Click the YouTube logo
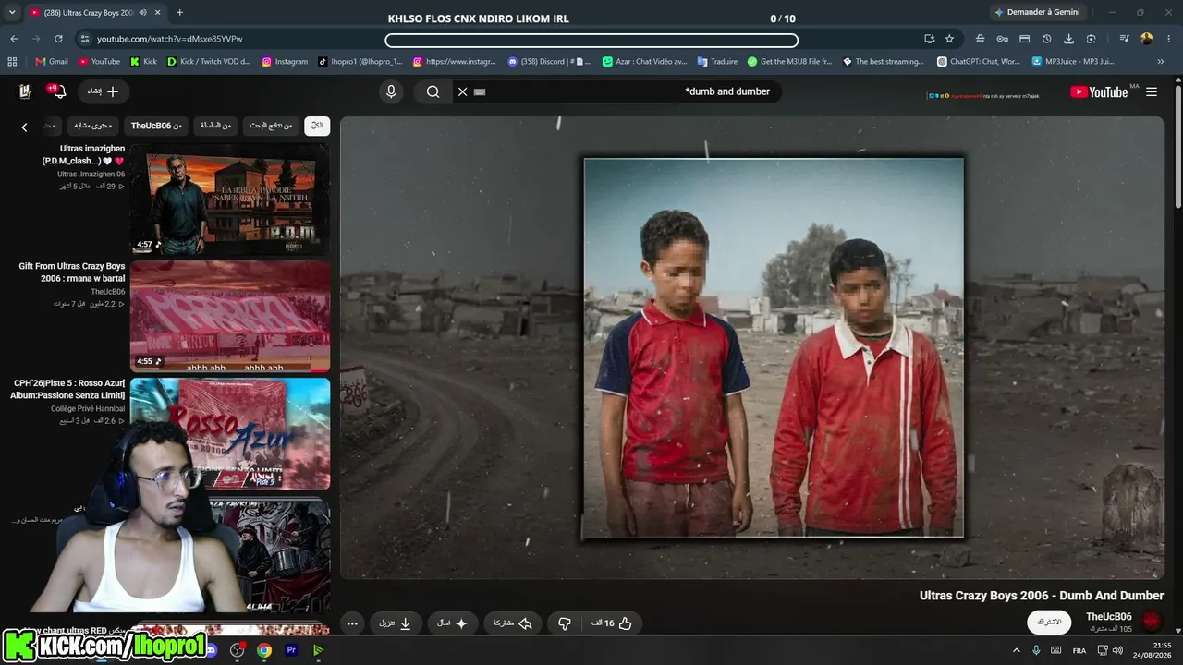Viewport: 1183px width, 665px height. pos(1099,91)
